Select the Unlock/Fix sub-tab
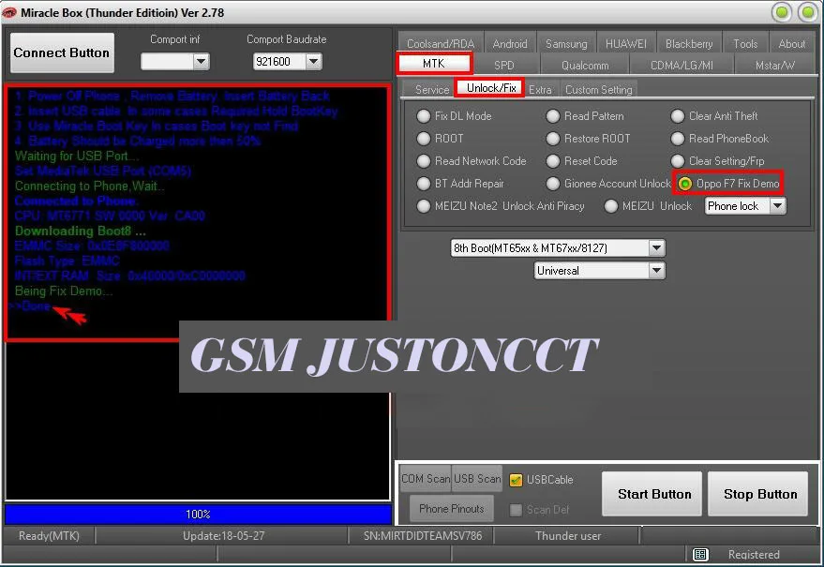This screenshot has height=567, width=824. coord(491,88)
